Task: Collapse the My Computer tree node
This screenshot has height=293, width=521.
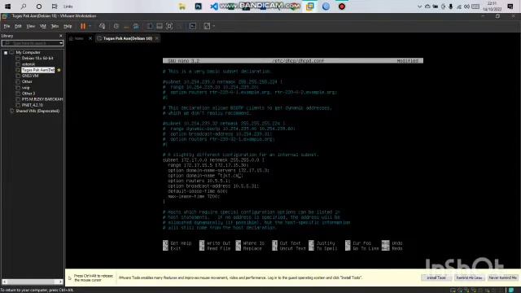Action: 6,52
